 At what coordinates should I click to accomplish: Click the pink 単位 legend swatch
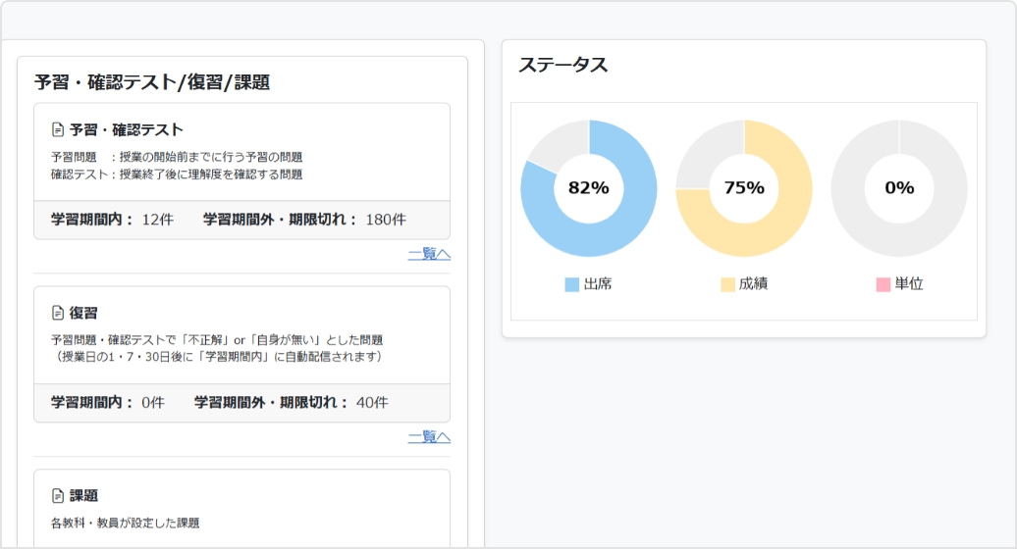tap(883, 284)
